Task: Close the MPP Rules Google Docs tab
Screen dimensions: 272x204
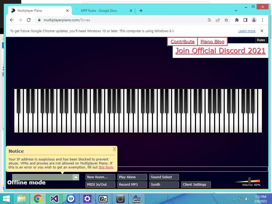Action: 131,11
